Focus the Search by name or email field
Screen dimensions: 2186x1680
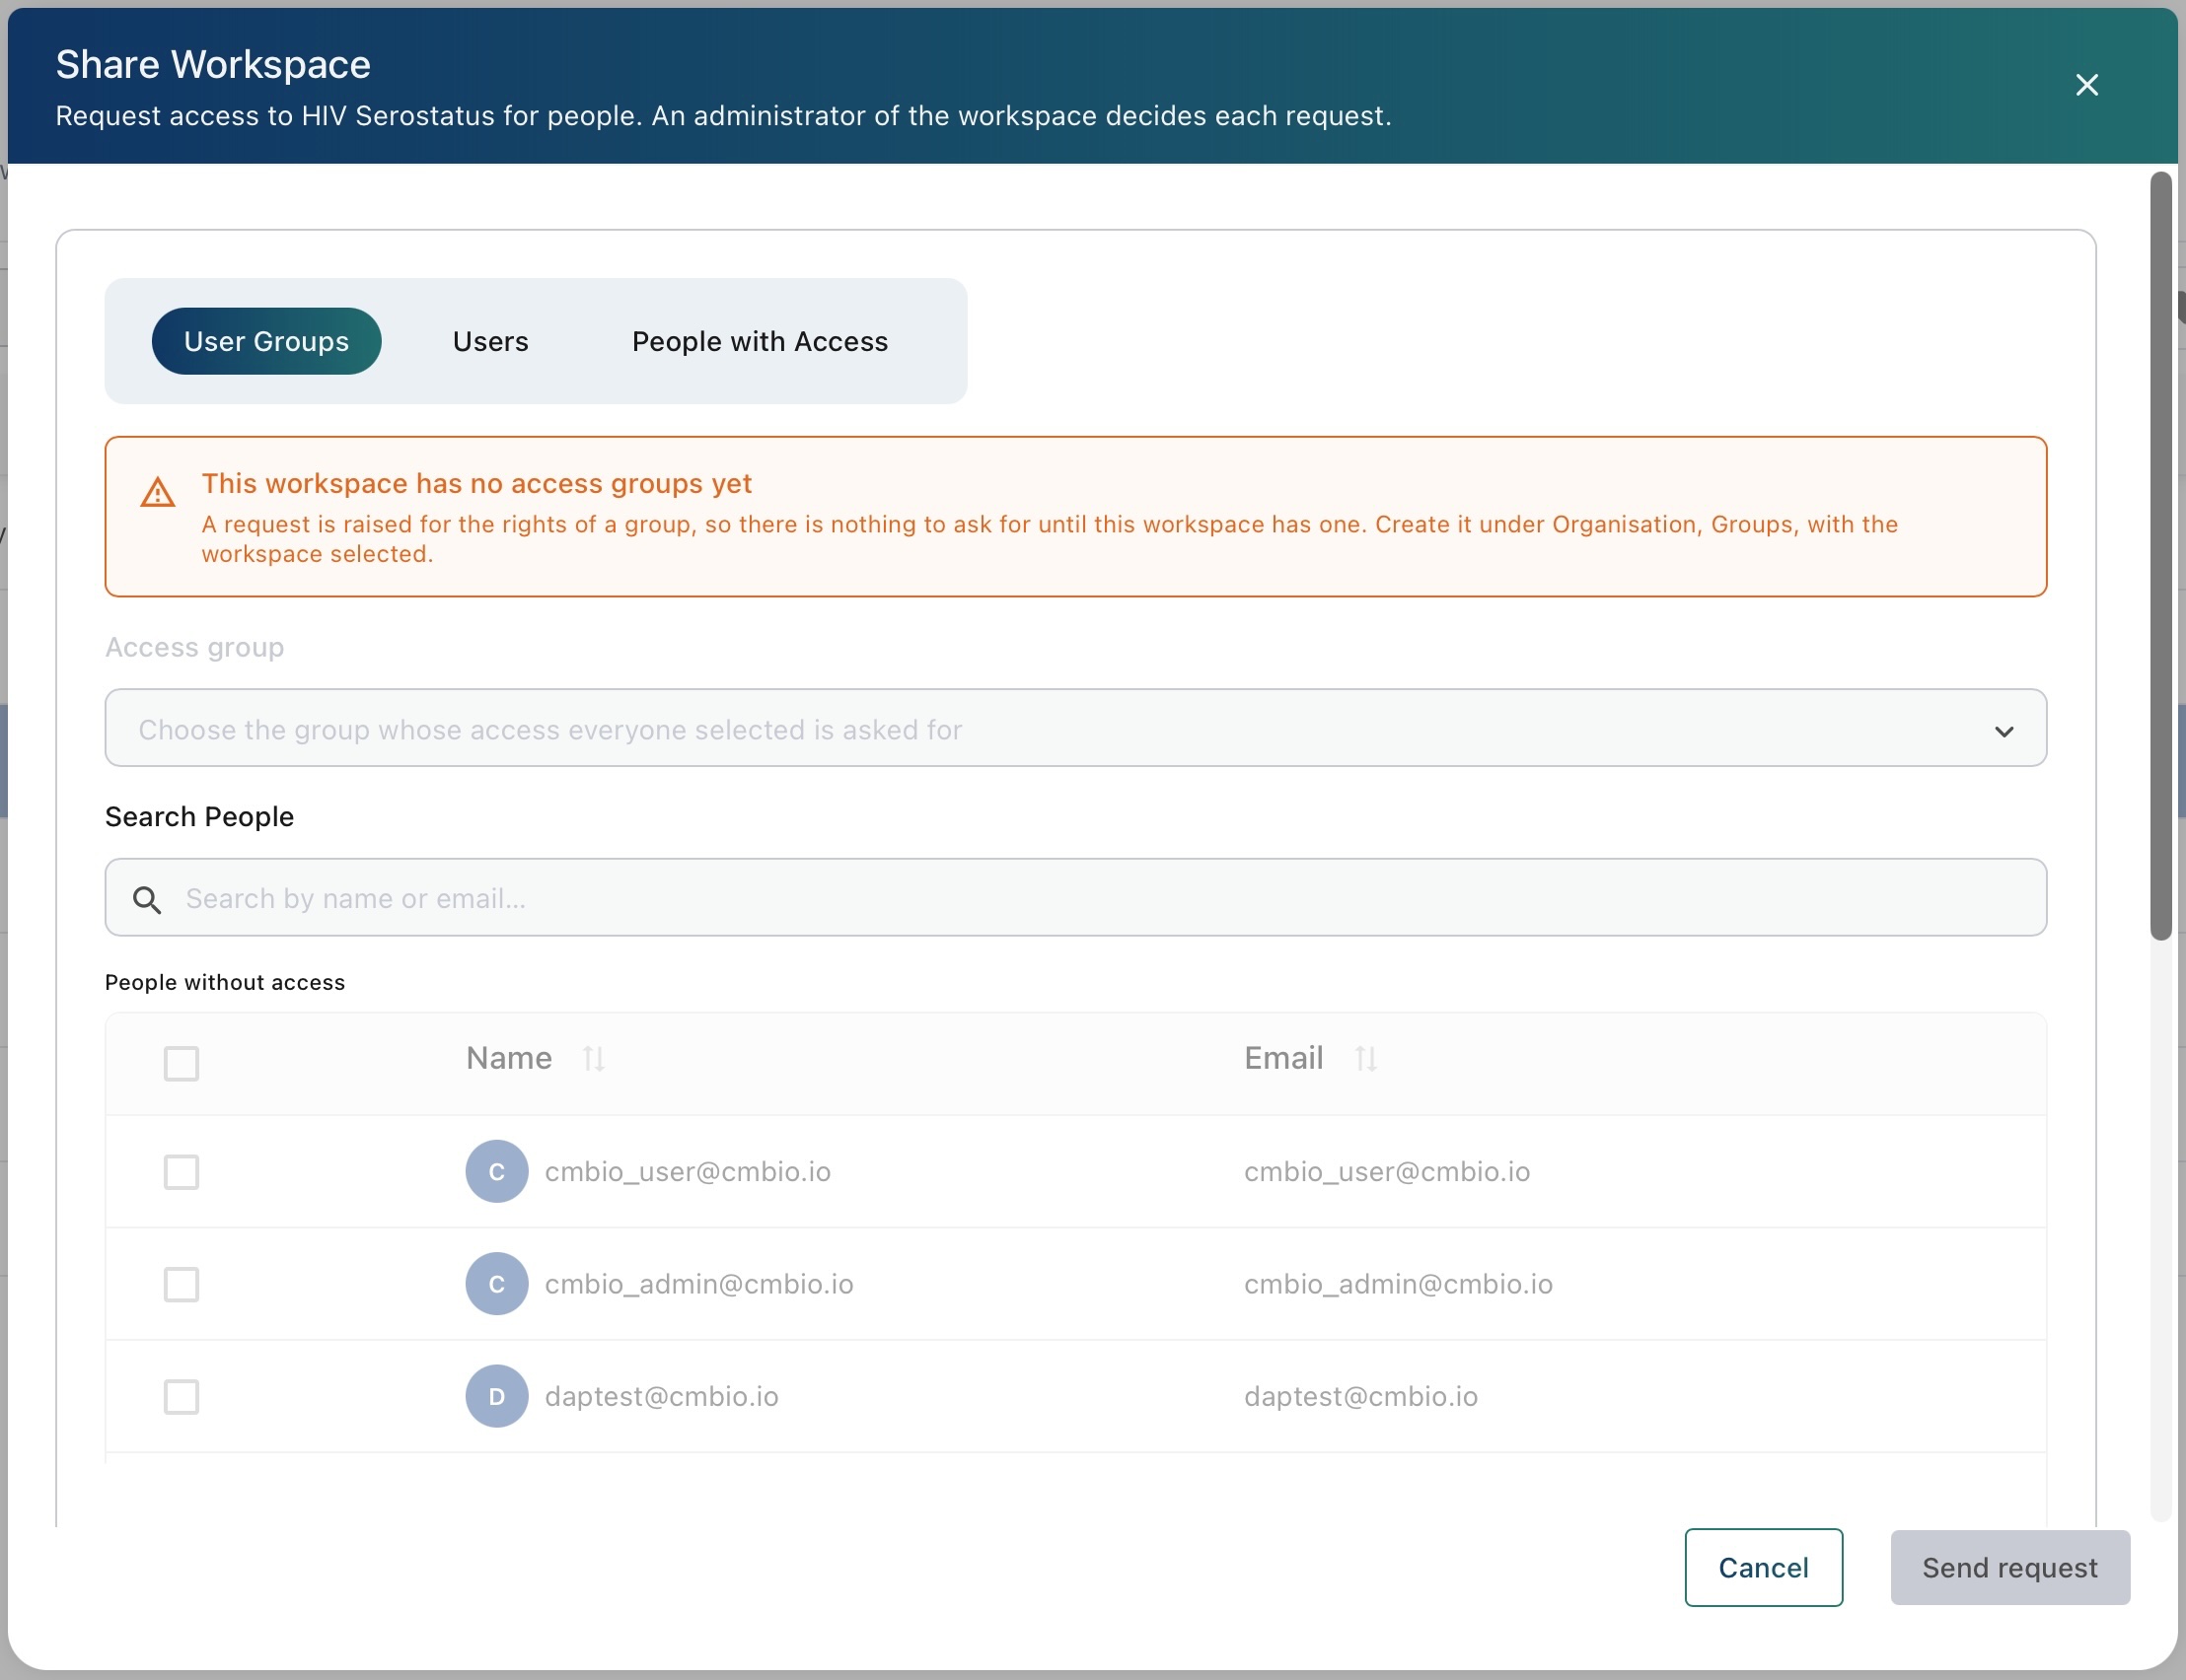1075,897
